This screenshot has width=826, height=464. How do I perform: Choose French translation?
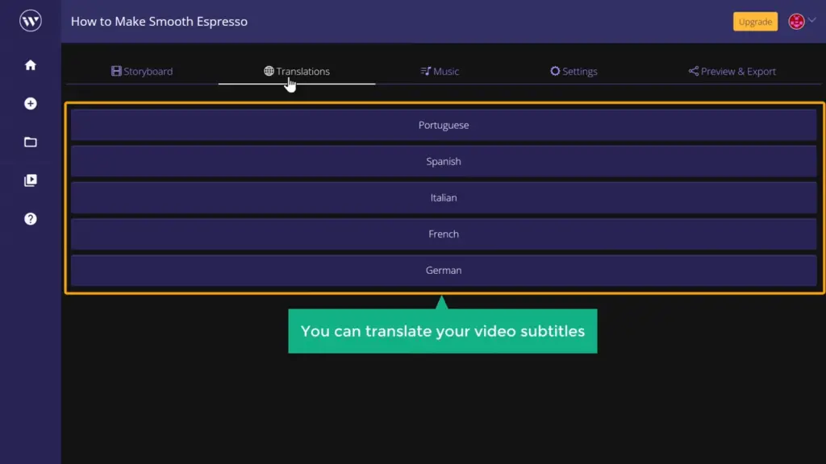pyautogui.click(x=444, y=234)
